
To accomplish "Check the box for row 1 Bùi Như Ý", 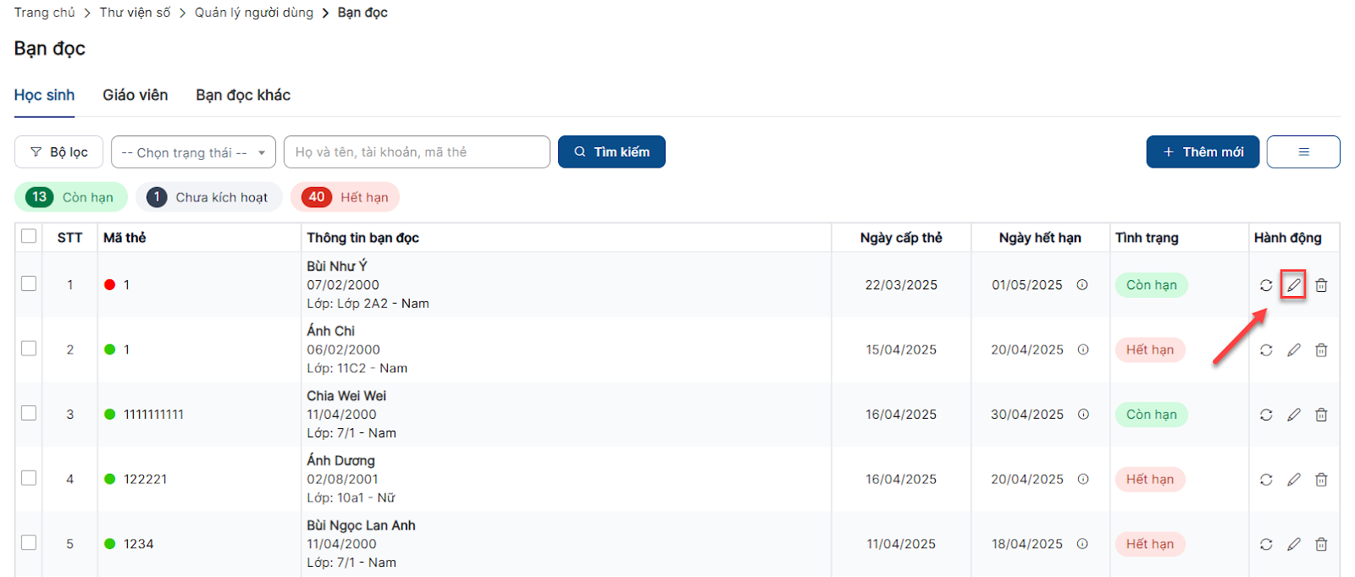I will (x=29, y=283).
